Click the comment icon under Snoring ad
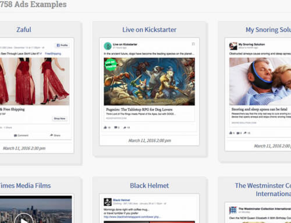This screenshot has width=291, height=223. click(238, 133)
